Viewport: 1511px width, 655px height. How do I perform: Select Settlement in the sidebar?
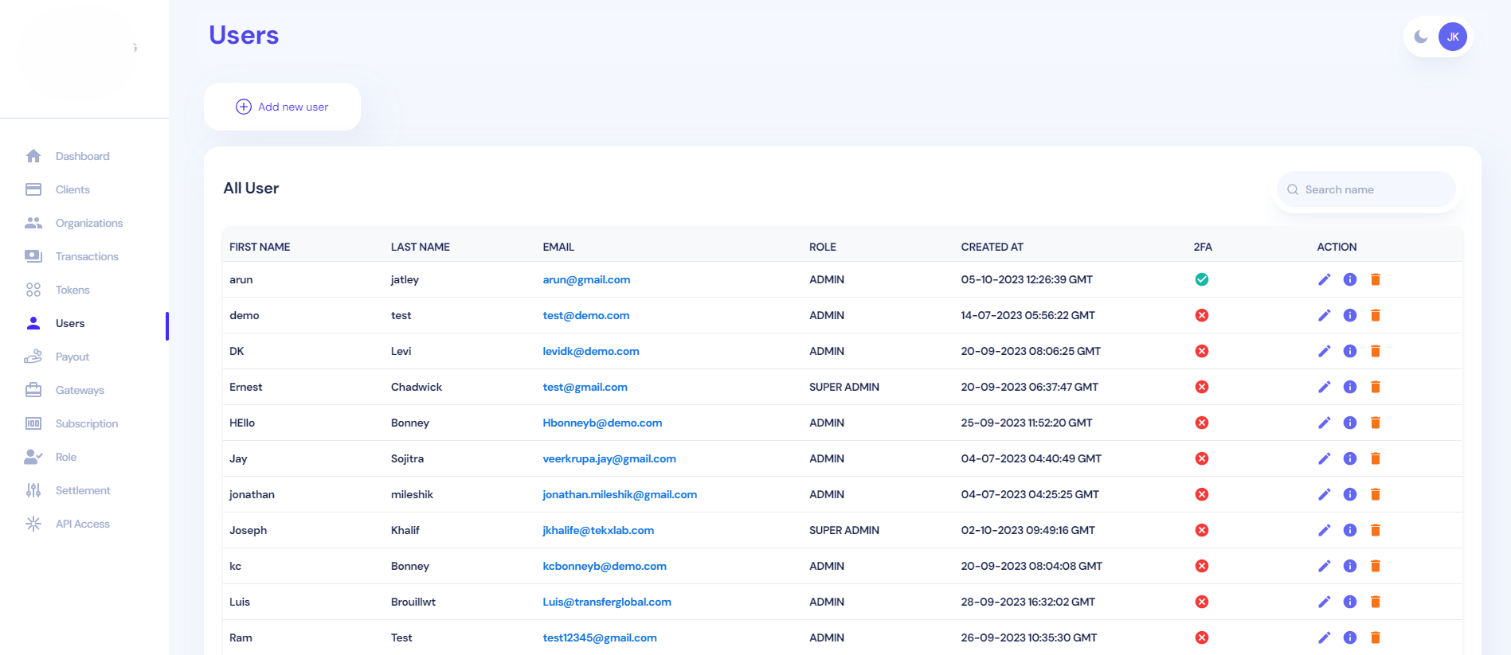coord(83,490)
